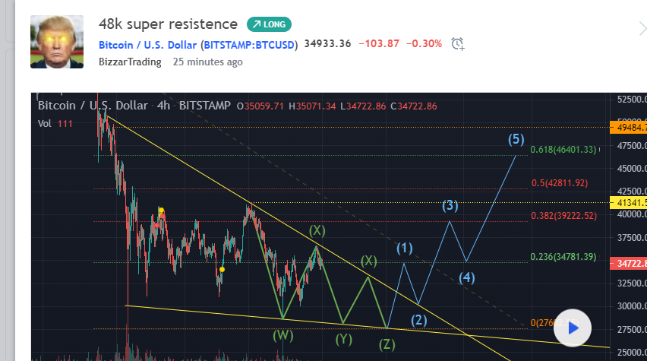
Task: Click the alarm clock add-alert icon
Action: pyautogui.click(x=457, y=43)
